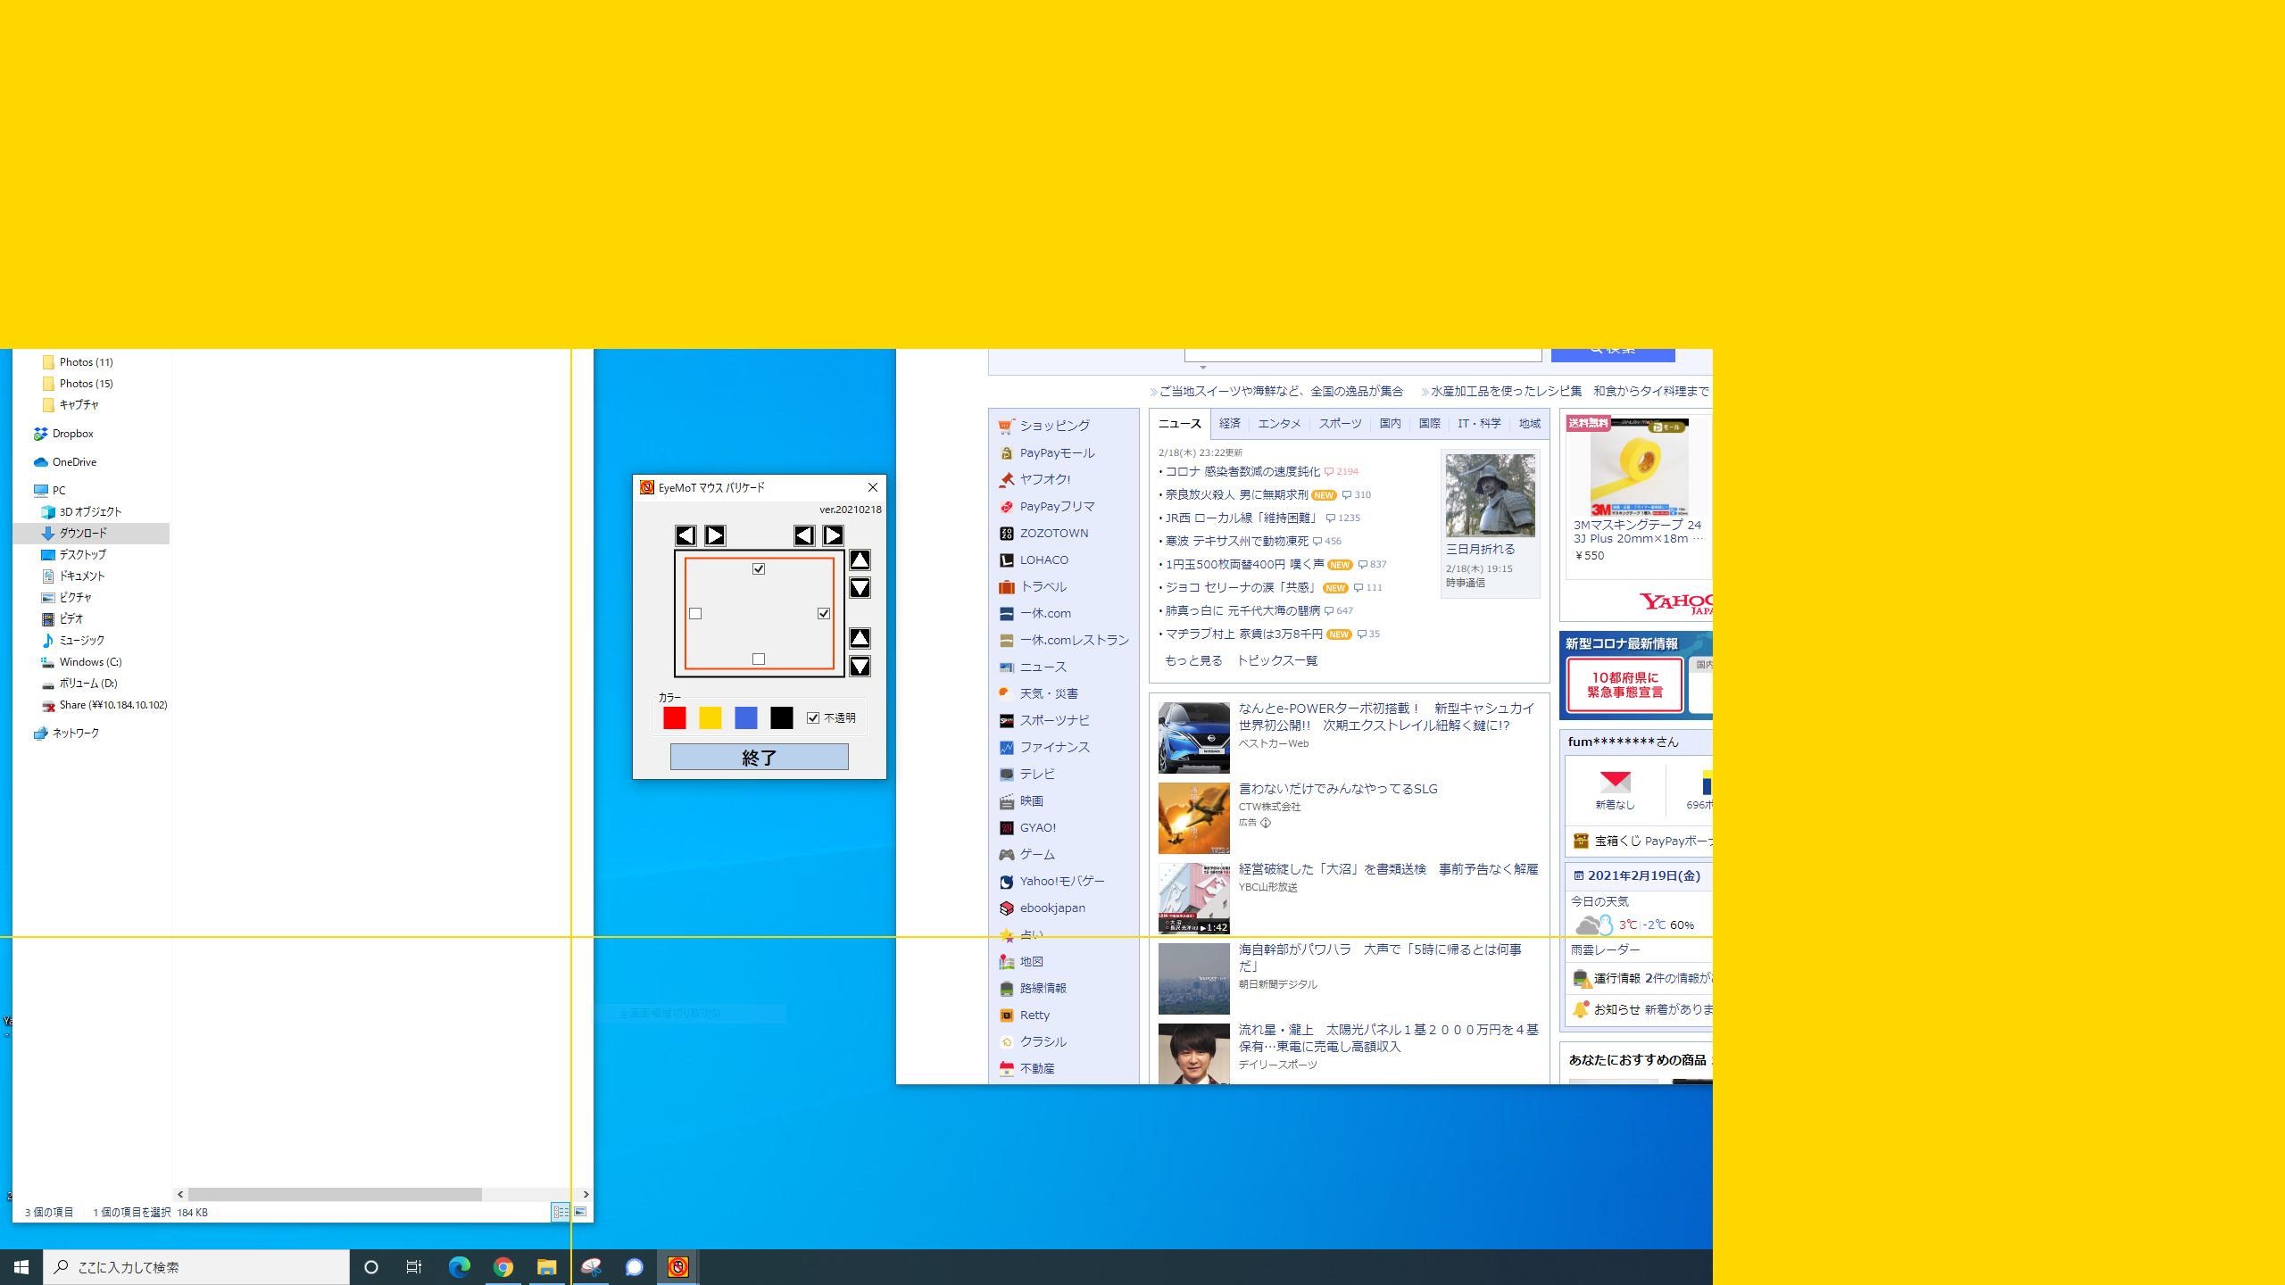Open トラベル in Yahoo sidebar
This screenshot has width=2285, height=1285.
[x=1043, y=586]
